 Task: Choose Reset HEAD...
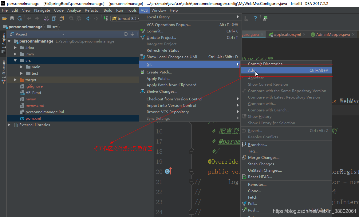[286, 177]
